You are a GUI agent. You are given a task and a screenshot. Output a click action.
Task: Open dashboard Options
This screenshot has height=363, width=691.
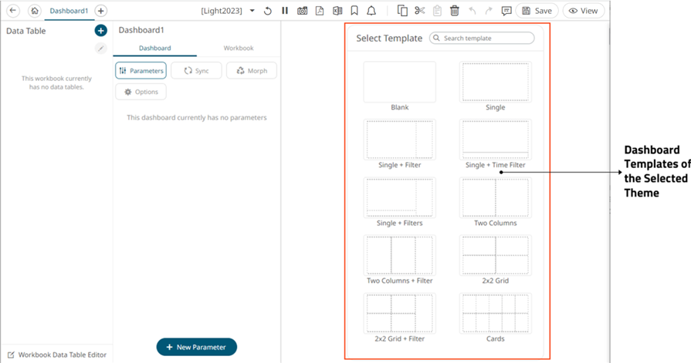click(141, 92)
